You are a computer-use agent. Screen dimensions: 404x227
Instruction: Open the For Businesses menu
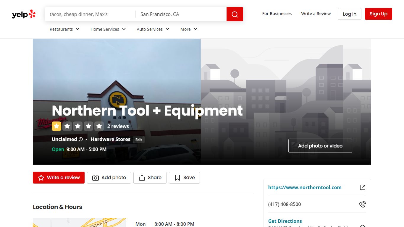277,14
